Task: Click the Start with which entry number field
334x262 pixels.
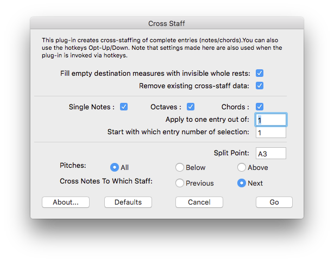Action: click(x=271, y=132)
